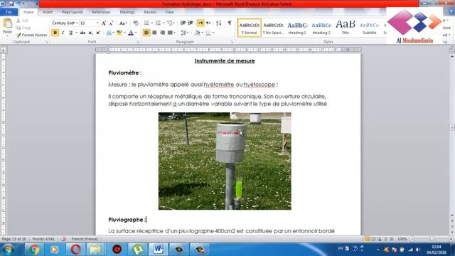This screenshot has height=256, width=455.
Task: Click the Multilevel List icon
Action: (x=170, y=23)
